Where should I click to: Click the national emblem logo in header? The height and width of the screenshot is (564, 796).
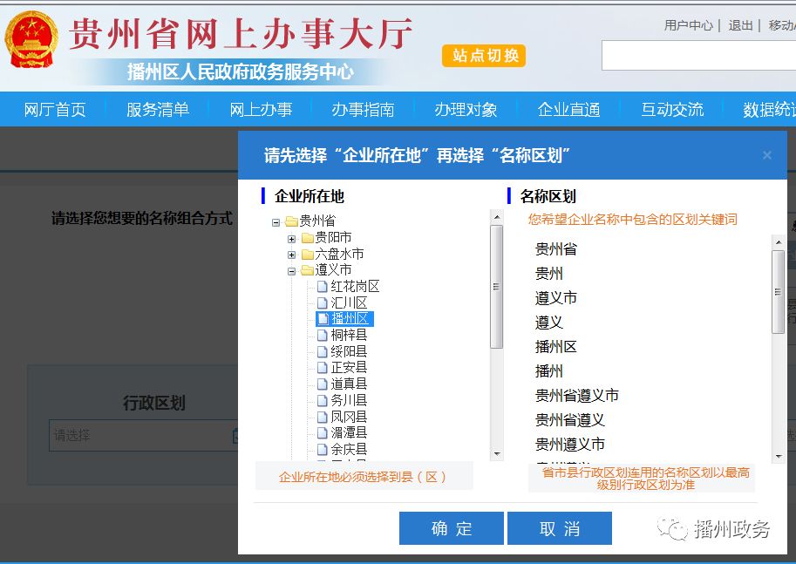pyautogui.click(x=31, y=41)
